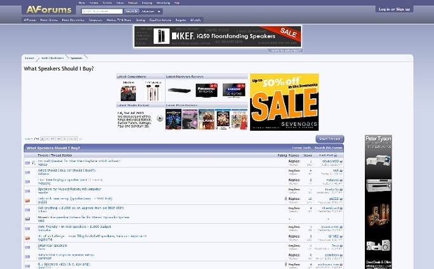Click the Sevenoaks 50% off SALE ad
Viewport: 434px width, 269px height.
284,102
